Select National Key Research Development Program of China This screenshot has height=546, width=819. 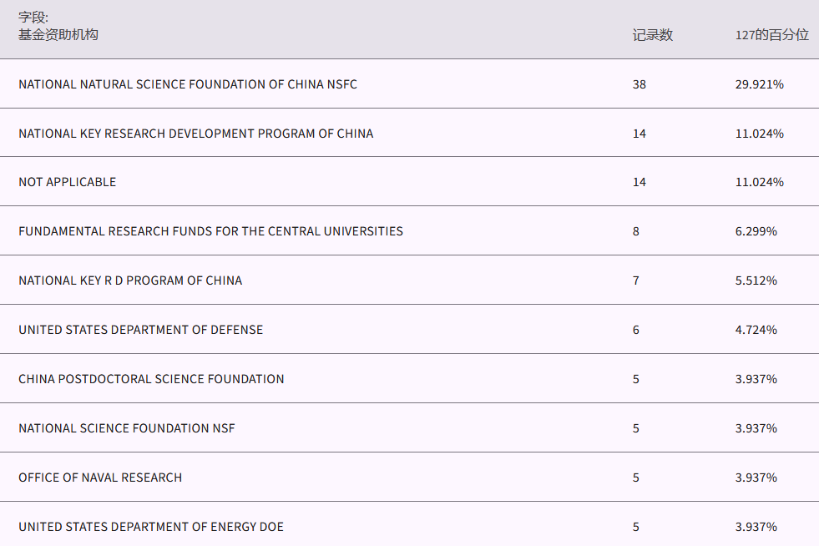pos(196,134)
